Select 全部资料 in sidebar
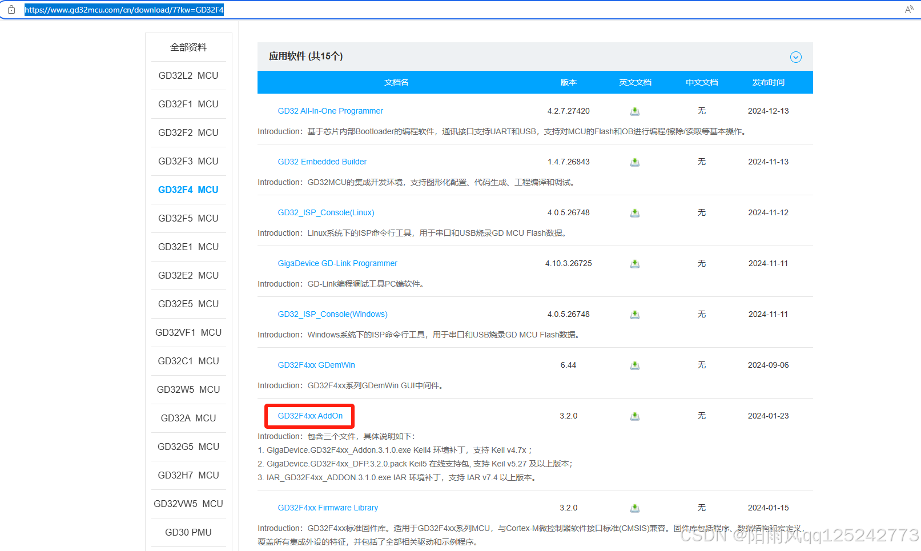This screenshot has height=551, width=921. coord(188,47)
